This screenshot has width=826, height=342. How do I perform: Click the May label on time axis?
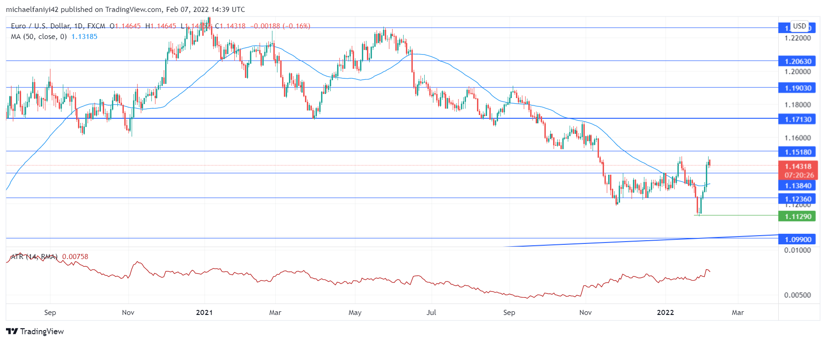click(x=355, y=313)
